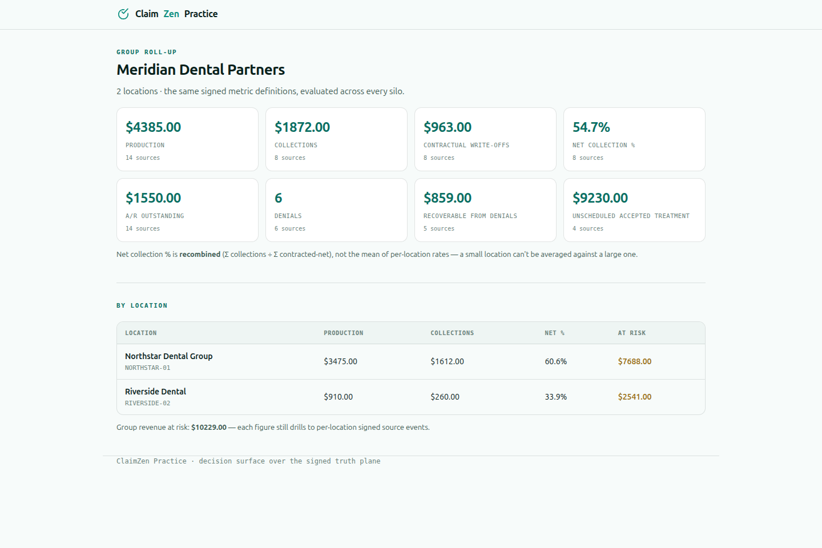Image resolution: width=822 pixels, height=548 pixels.
Task: Open the $4385.00 Production metric card
Action: (x=187, y=139)
